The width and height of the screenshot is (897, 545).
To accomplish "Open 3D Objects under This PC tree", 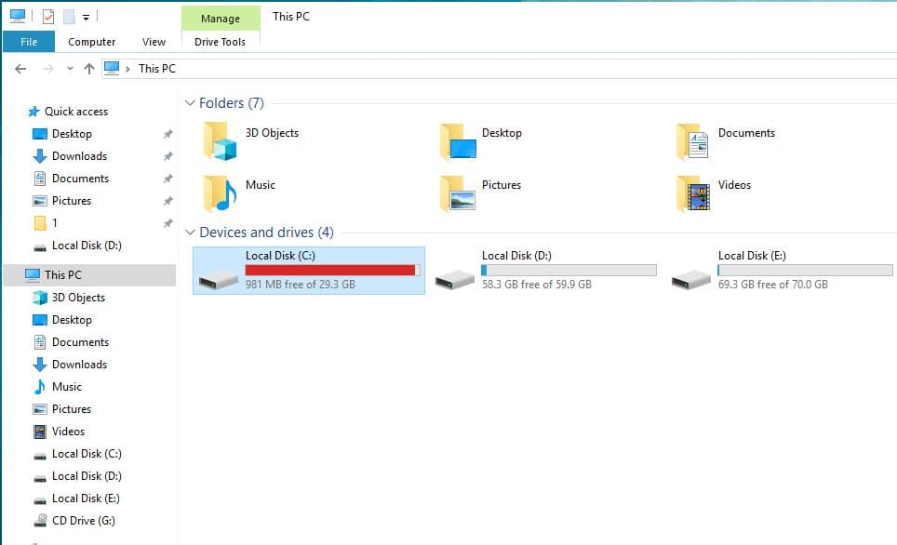I will pos(78,298).
